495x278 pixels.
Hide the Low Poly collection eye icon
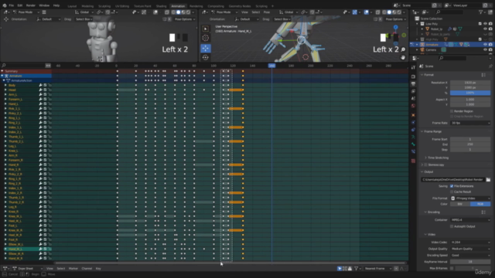coord(485,24)
